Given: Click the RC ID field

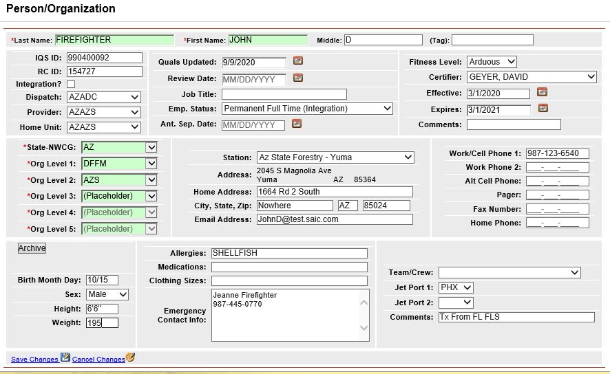Looking at the screenshot, I should [x=105, y=71].
